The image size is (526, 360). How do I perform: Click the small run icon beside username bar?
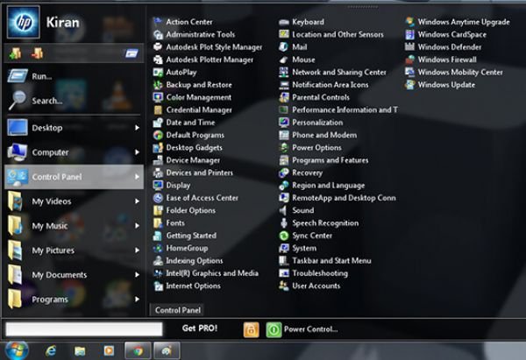point(131,53)
